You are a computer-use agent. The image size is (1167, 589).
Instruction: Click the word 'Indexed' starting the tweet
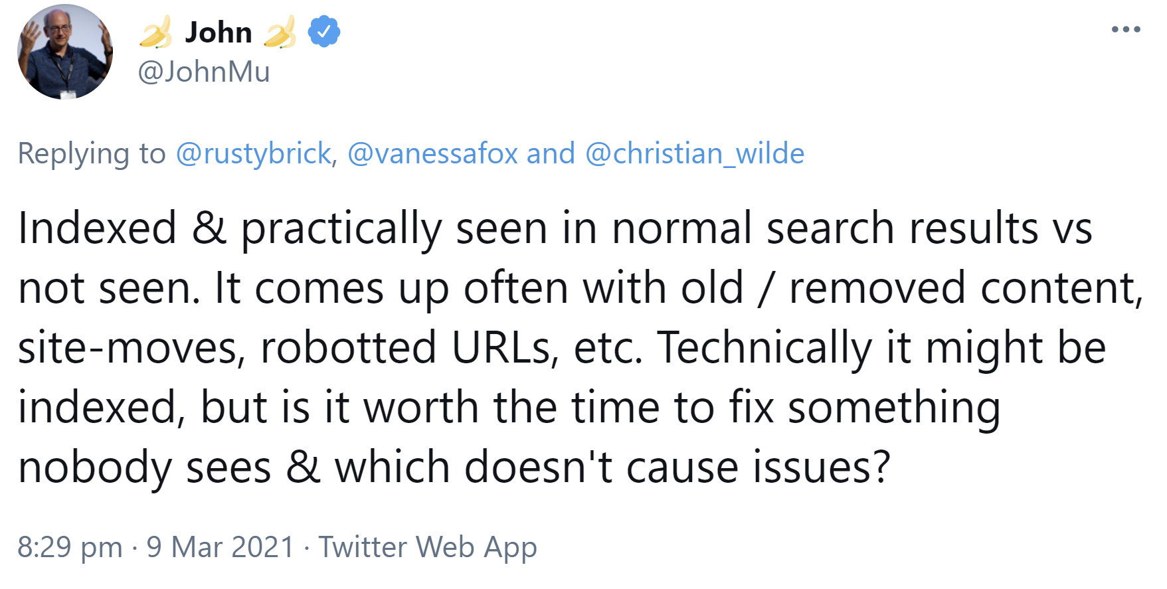pos(97,228)
